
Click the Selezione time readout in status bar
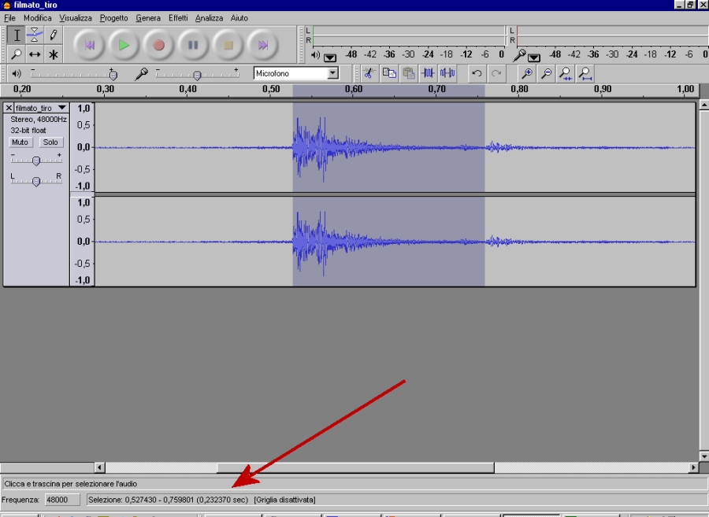click(168, 500)
